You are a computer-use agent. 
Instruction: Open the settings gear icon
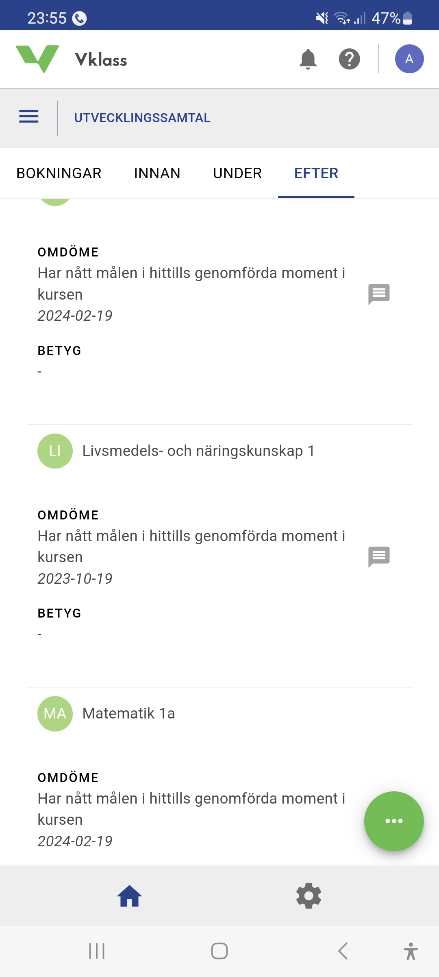[309, 896]
